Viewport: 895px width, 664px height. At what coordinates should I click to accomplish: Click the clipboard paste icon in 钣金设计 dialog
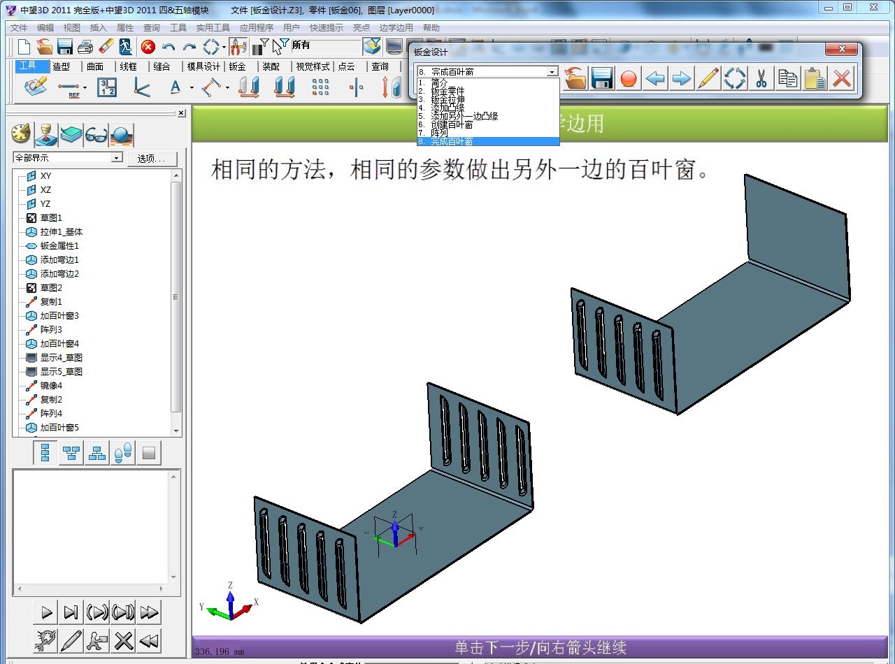pos(814,78)
